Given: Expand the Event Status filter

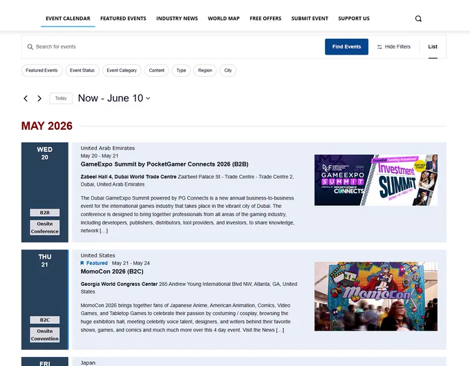Looking at the screenshot, I should pos(82,70).
